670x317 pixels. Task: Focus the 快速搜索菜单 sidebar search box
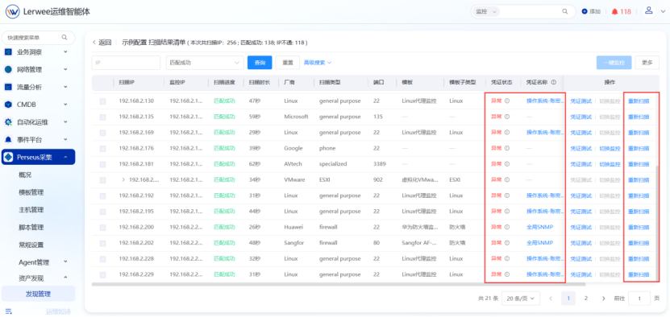(x=39, y=38)
